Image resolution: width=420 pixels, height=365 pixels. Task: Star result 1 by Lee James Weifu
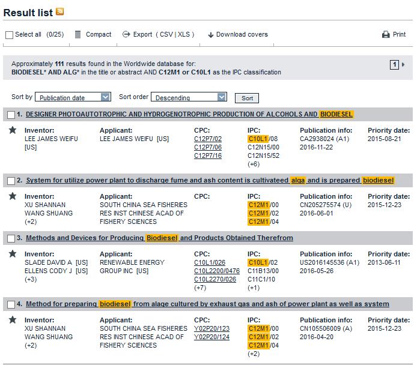[13, 130]
